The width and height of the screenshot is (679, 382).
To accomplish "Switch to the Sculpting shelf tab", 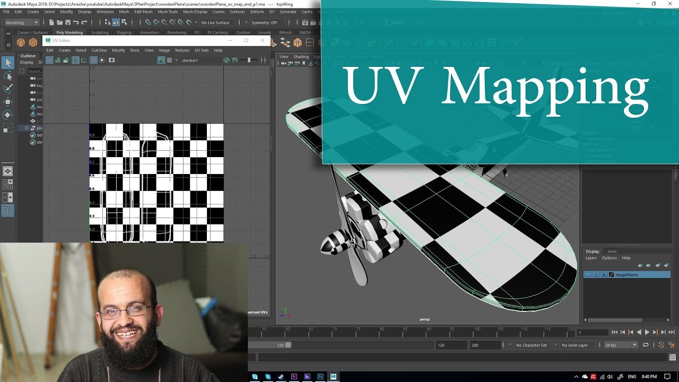I will pyautogui.click(x=100, y=32).
